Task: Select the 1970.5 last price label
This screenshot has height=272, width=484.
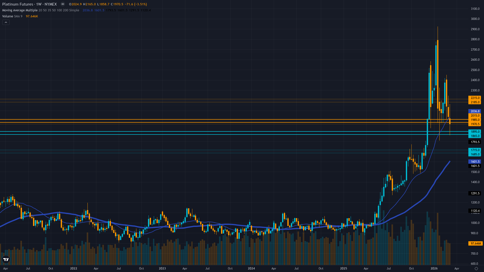Action: [x=475, y=124]
